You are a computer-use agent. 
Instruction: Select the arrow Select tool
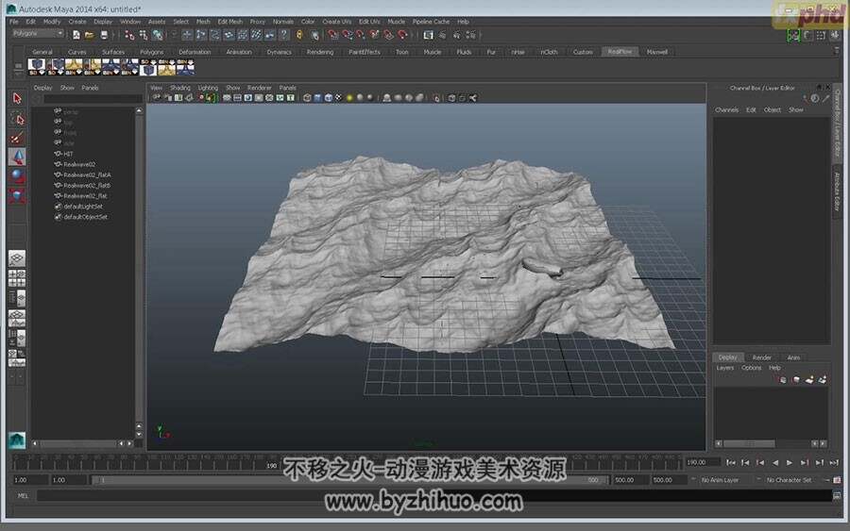tap(17, 98)
